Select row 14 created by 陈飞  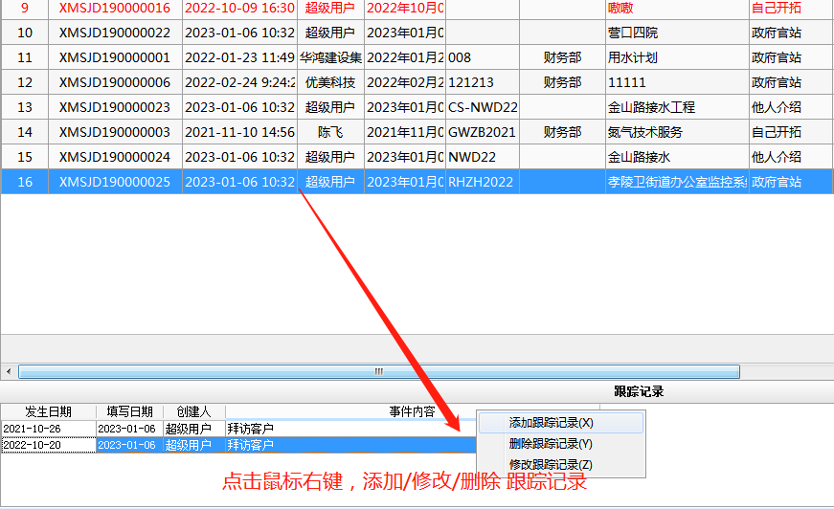(329, 132)
